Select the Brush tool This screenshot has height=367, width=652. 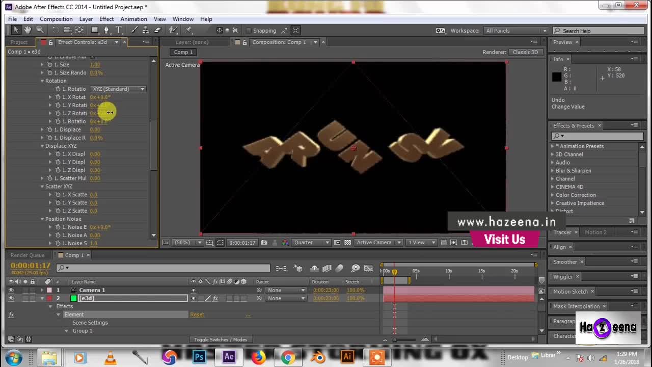pos(134,31)
